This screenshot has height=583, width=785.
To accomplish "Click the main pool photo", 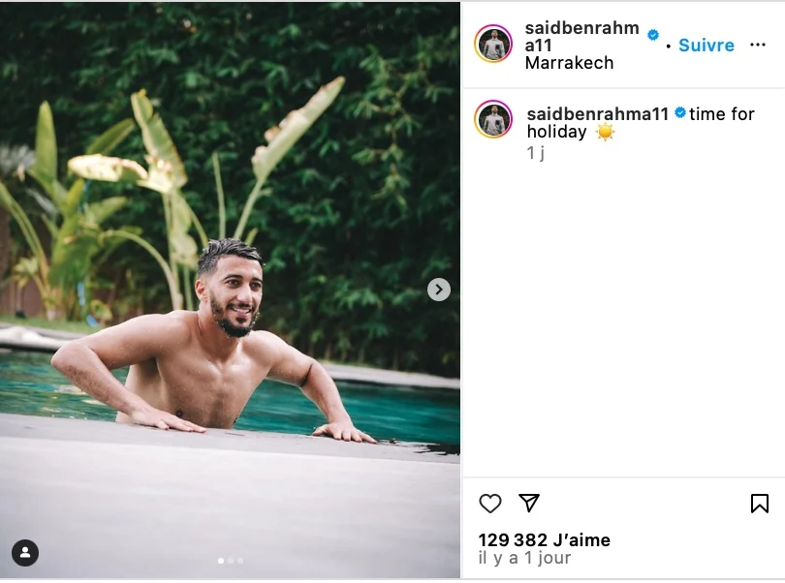I will [230, 291].
